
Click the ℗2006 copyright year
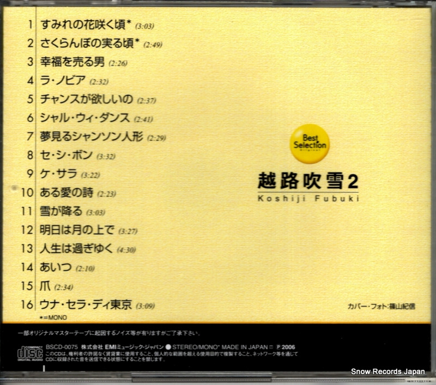point(286,347)
